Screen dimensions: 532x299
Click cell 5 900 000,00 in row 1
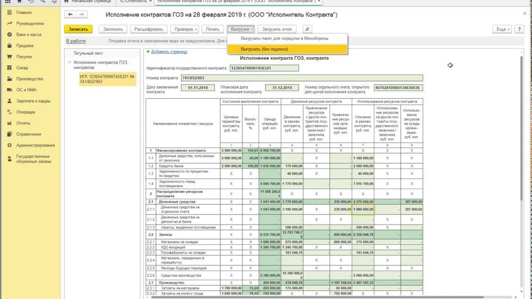click(x=231, y=150)
